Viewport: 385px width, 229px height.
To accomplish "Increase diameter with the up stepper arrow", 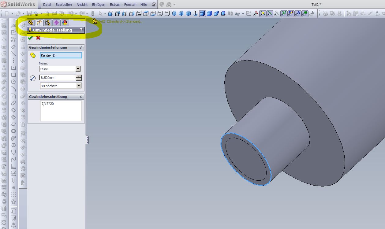I will coord(79,76).
